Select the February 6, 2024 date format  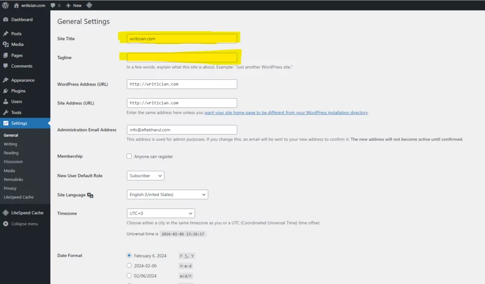tap(129, 256)
